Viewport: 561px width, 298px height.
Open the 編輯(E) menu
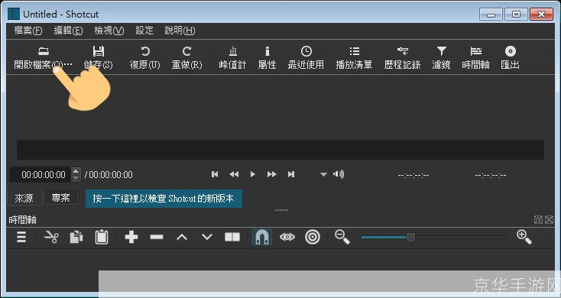(x=68, y=31)
